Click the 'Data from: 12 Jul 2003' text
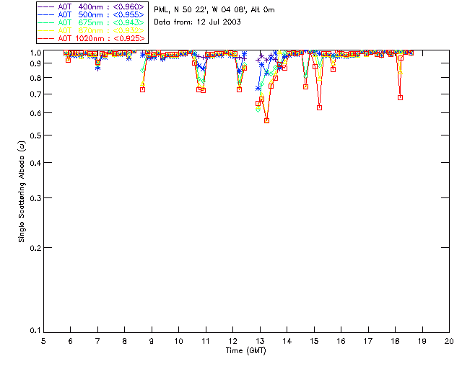Image resolution: width=462 pixels, height=369 pixels. [x=197, y=22]
